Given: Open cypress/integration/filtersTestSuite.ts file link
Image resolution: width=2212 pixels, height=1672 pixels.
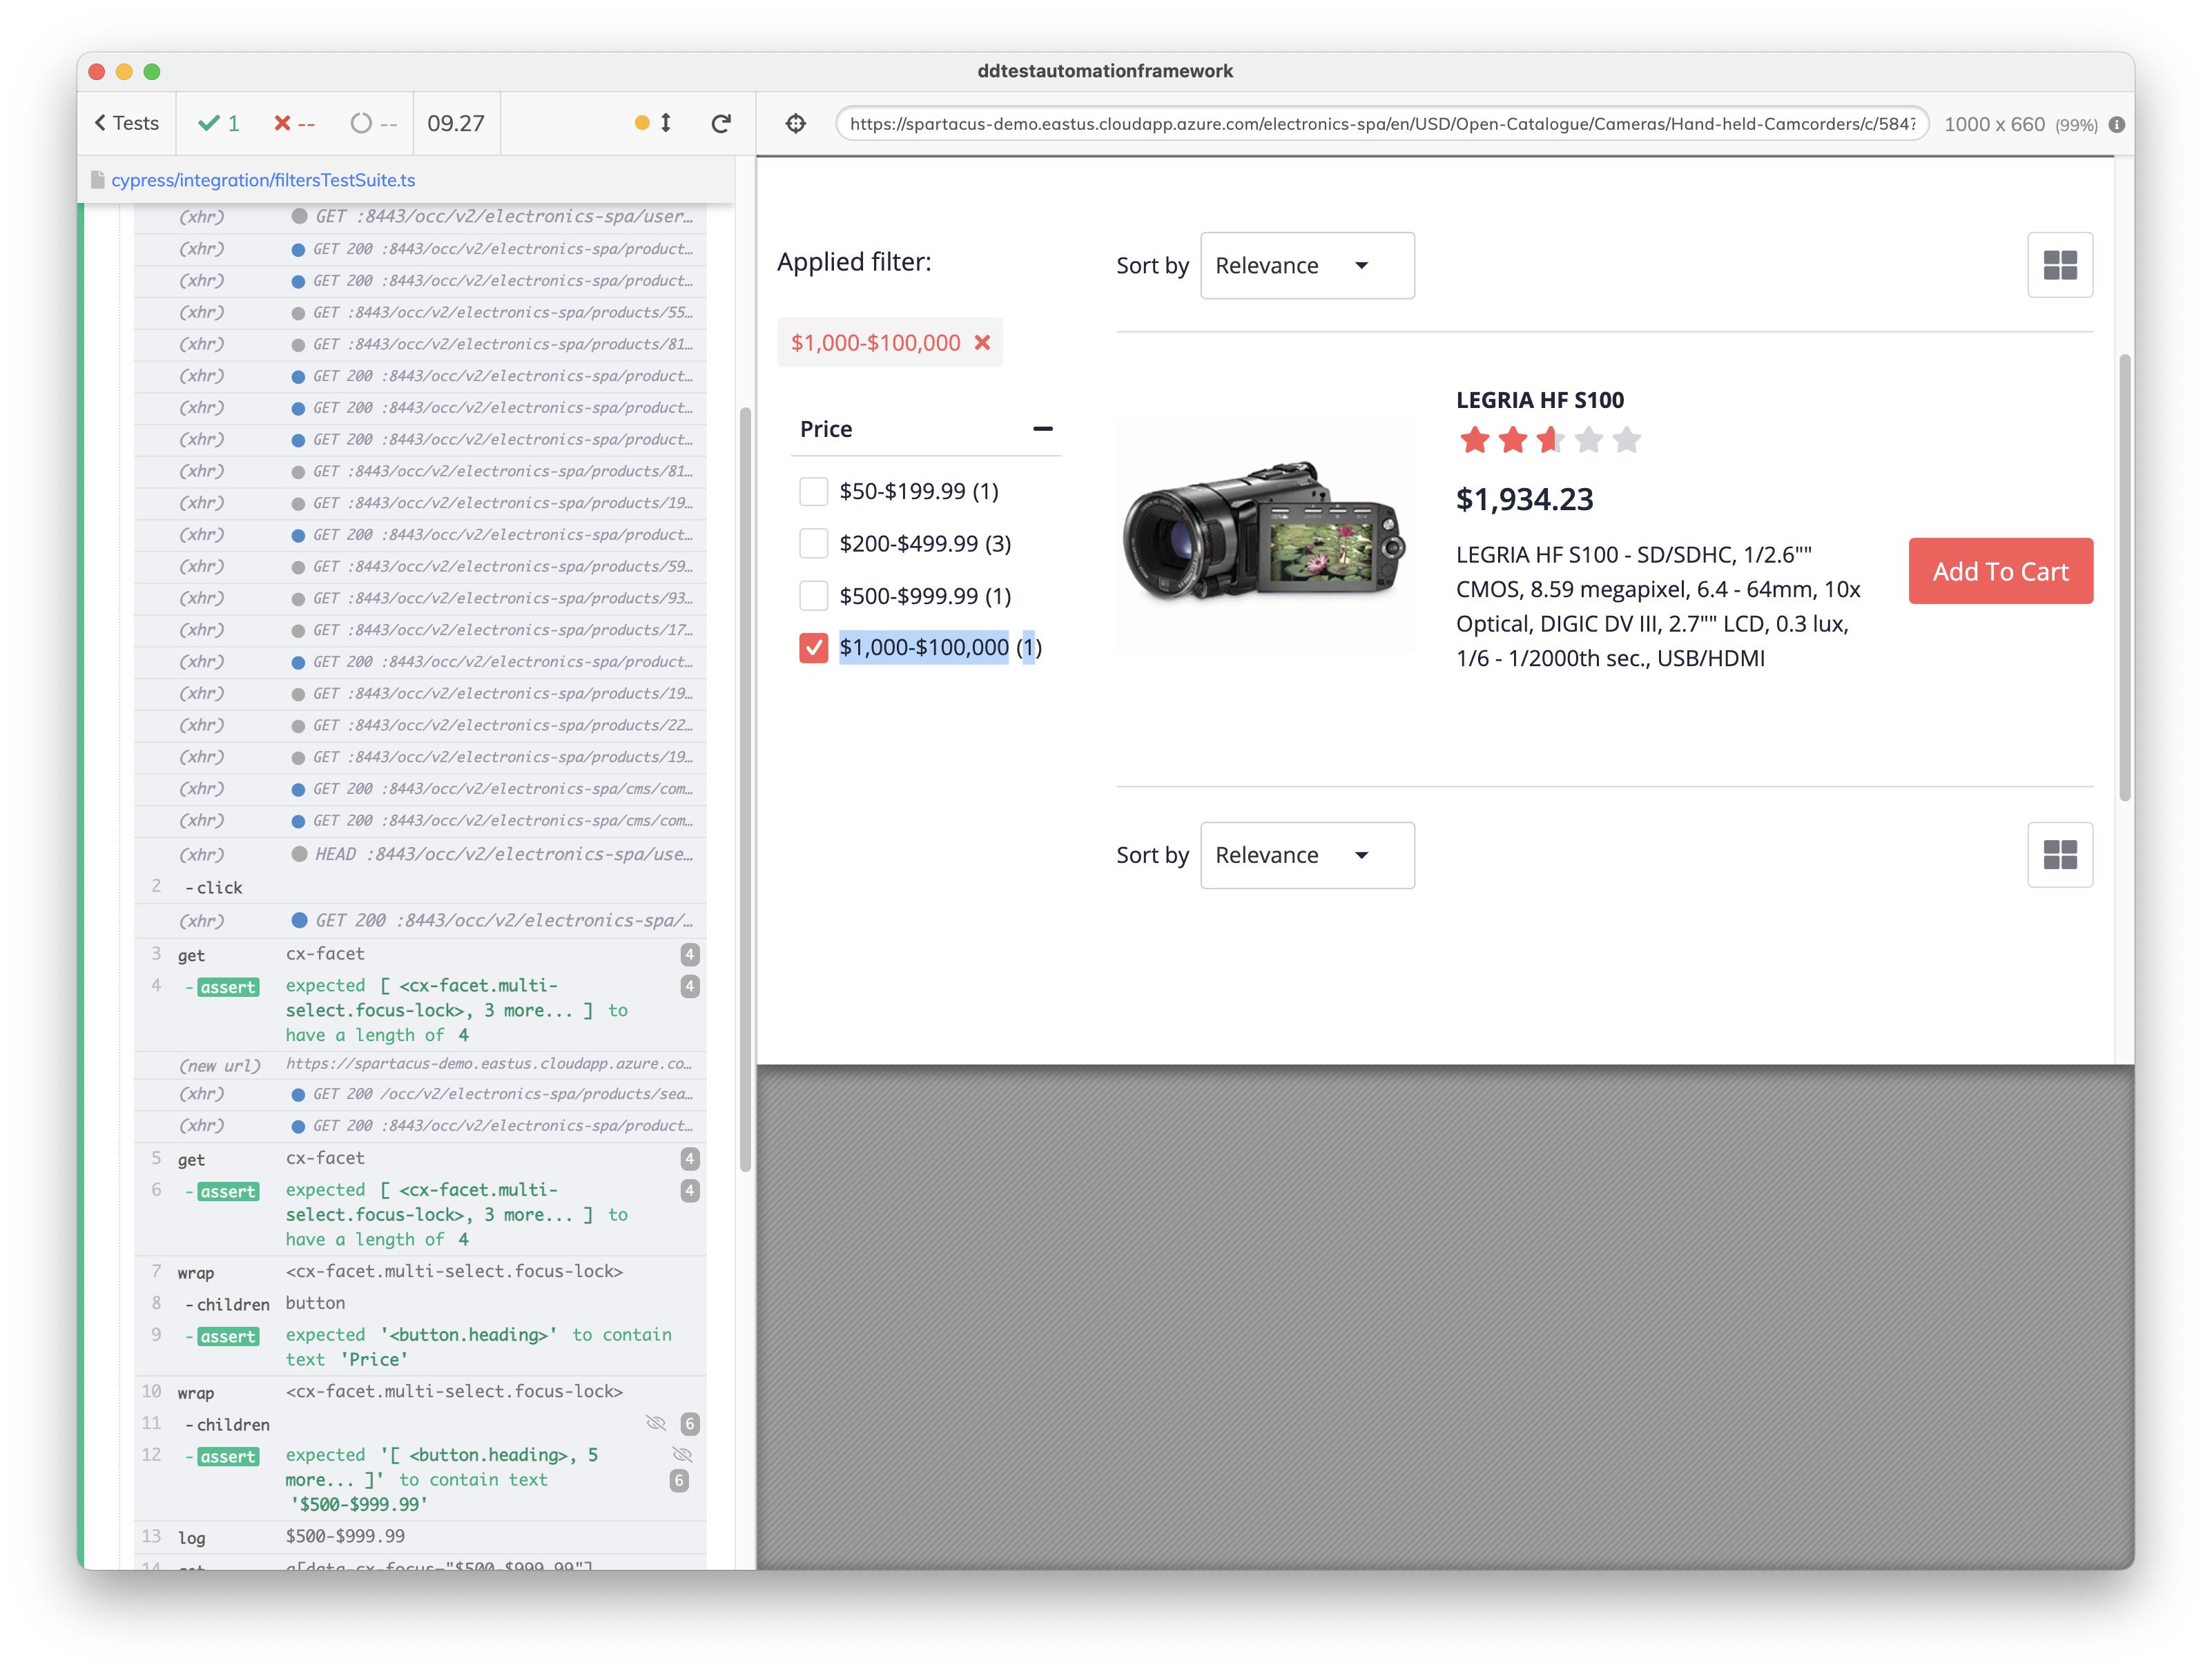Looking at the screenshot, I should pyautogui.click(x=263, y=180).
